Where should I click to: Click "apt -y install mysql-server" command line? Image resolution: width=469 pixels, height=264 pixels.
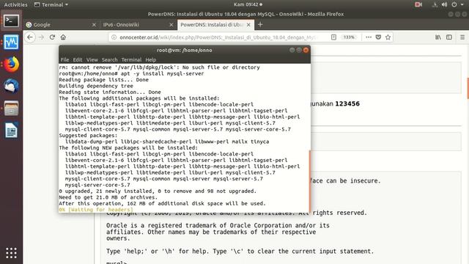point(163,73)
